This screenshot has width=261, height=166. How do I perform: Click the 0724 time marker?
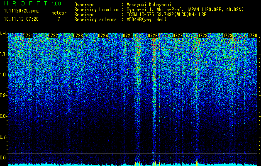point(103,36)
